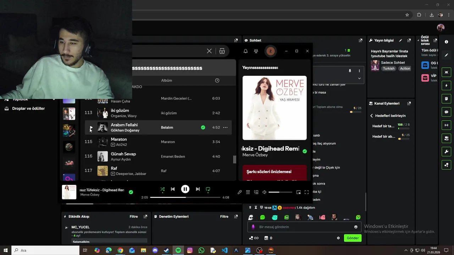Select track Raf by Deeperise, Jabbar
The width and height of the screenshot is (454, 255).
158,171
